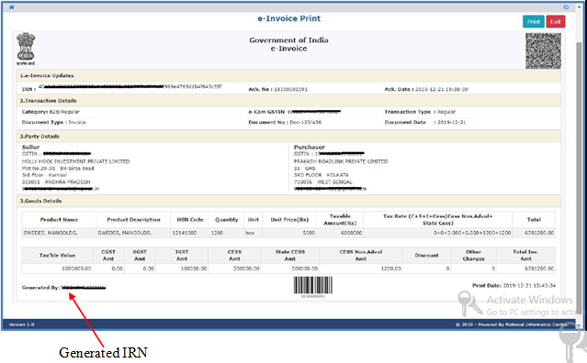Click the 3.Goods Details section header
Screen dimensions: 587x363
tap(288, 201)
